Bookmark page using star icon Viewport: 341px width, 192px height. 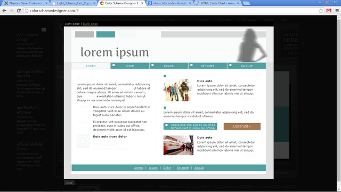(321, 11)
